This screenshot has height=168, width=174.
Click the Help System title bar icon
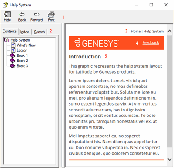click(x=5, y=5)
